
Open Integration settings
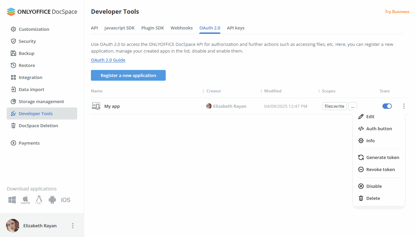pos(30,77)
